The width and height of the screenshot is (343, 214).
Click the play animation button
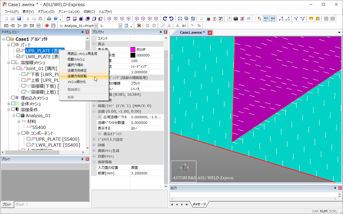pyautogui.click(x=19, y=26)
